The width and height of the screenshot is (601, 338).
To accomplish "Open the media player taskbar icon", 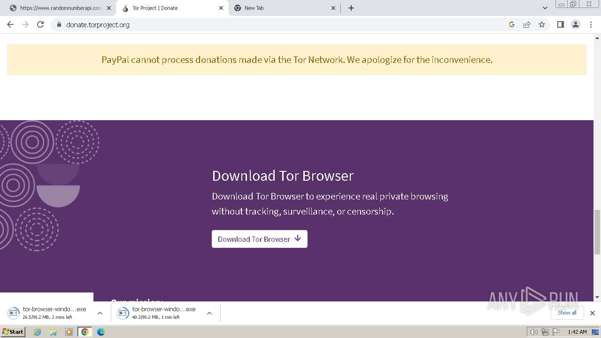I will click(x=69, y=332).
